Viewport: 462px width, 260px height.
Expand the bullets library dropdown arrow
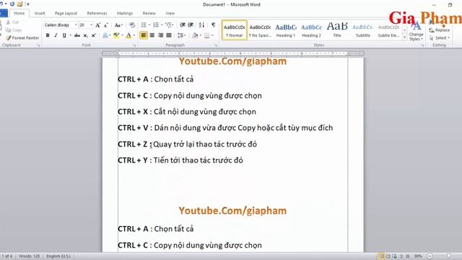click(149, 25)
